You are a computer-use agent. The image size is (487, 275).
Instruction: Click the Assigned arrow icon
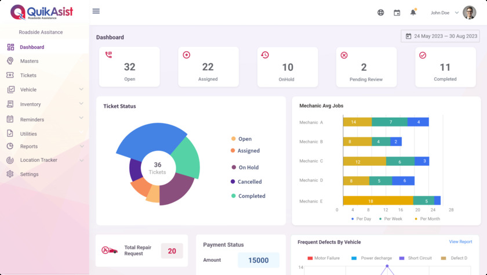(x=187, y=55)
